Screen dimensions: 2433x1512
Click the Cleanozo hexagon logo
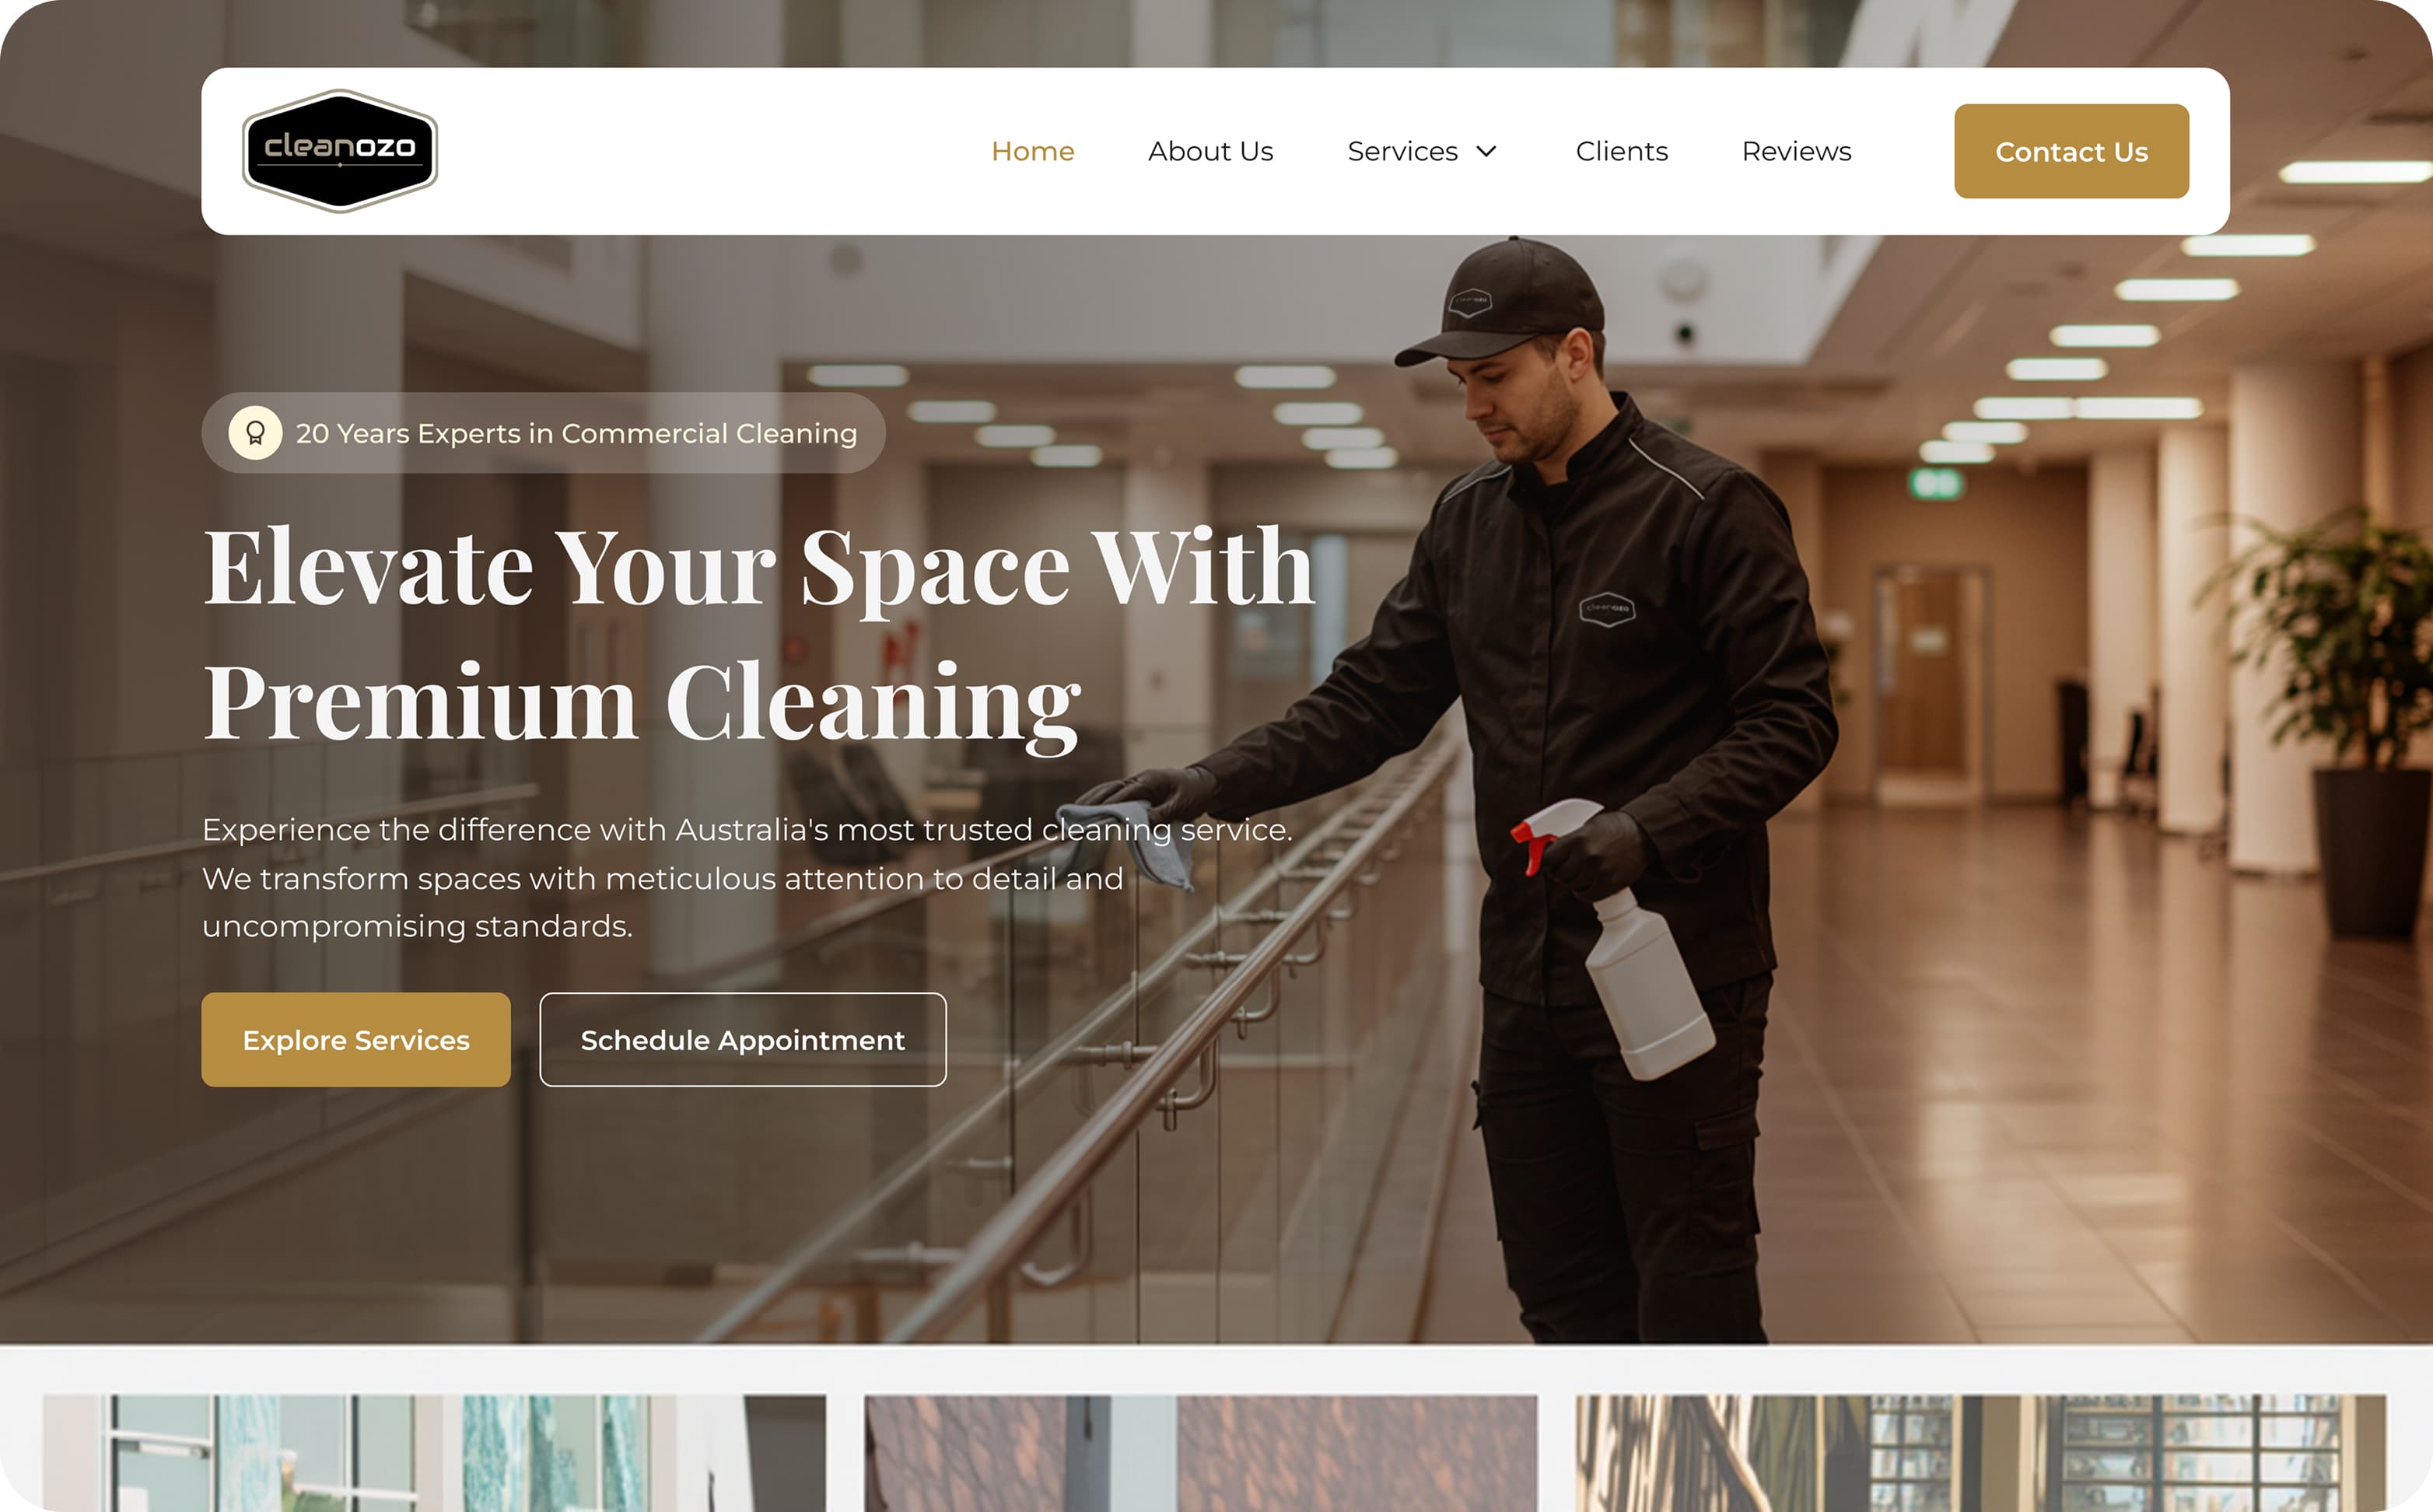pos(340,151)
